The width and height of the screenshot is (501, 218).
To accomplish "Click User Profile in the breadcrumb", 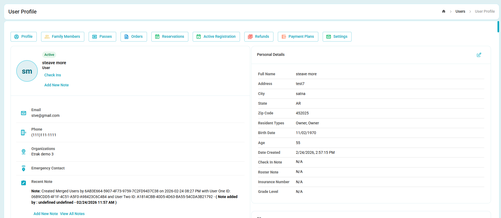I will 485,11.
